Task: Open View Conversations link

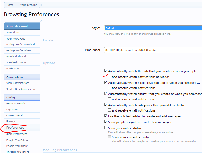Action: coord(18,83)
